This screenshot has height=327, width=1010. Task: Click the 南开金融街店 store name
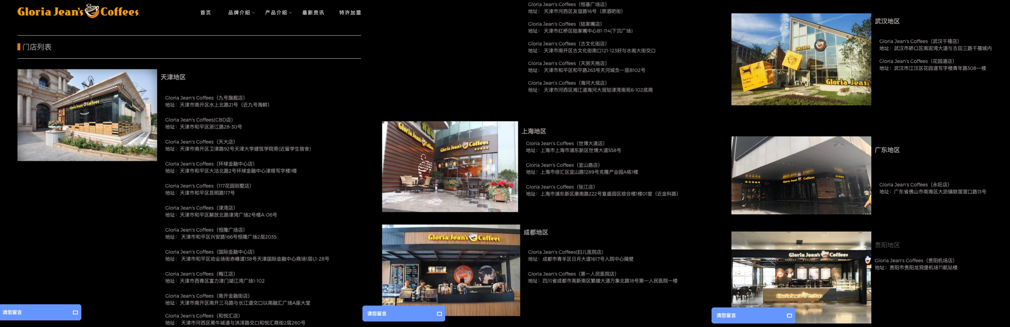tap(207, 296)
